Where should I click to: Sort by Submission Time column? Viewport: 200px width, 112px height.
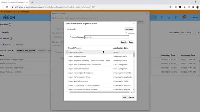pyautogui.click(x=187, y=55)
